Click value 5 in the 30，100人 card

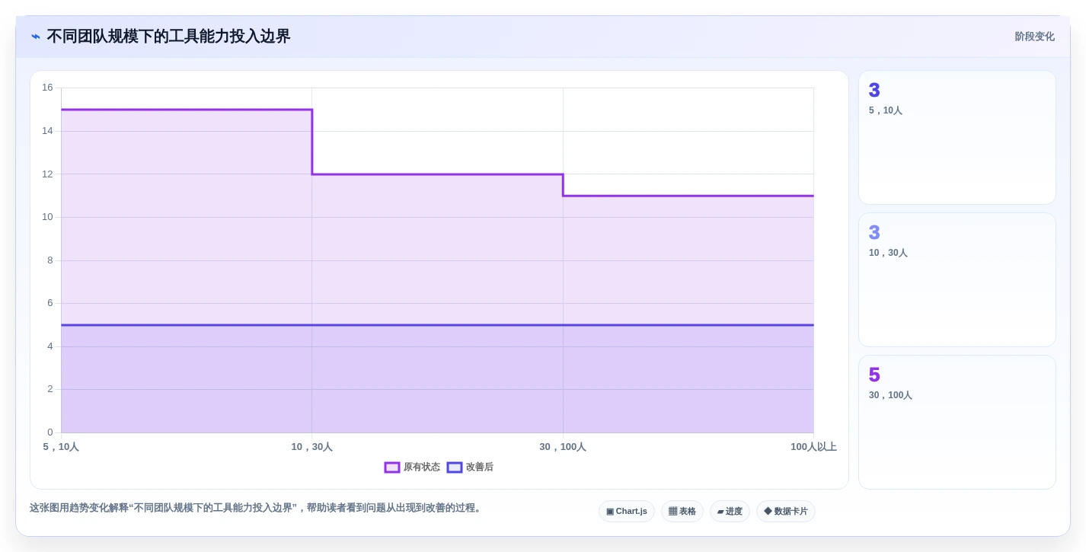click(874, 375)
